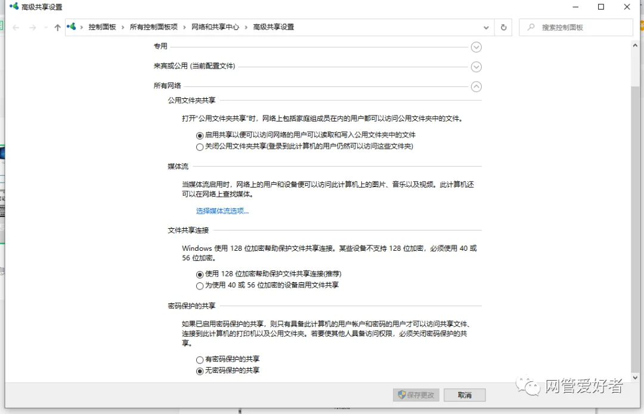Expand the 专用 section

476,46
